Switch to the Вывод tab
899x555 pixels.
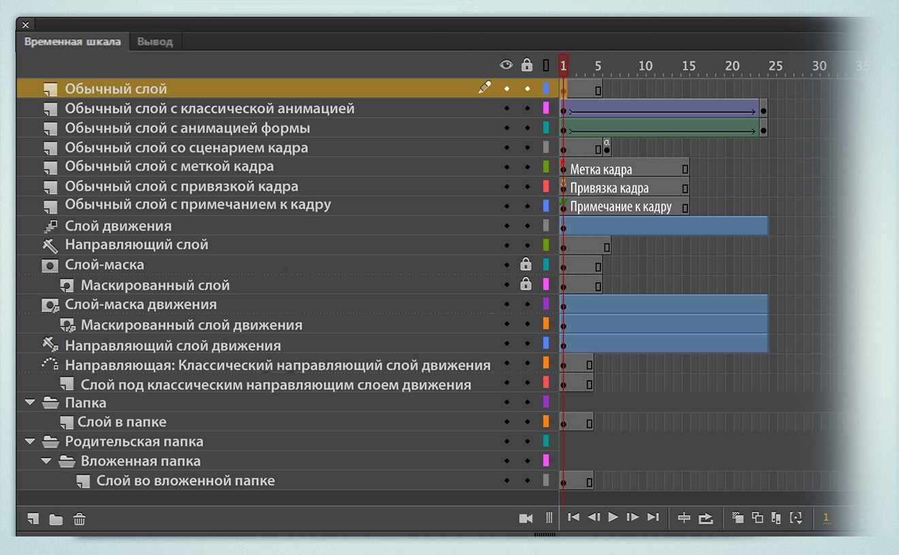coord(155,41)
